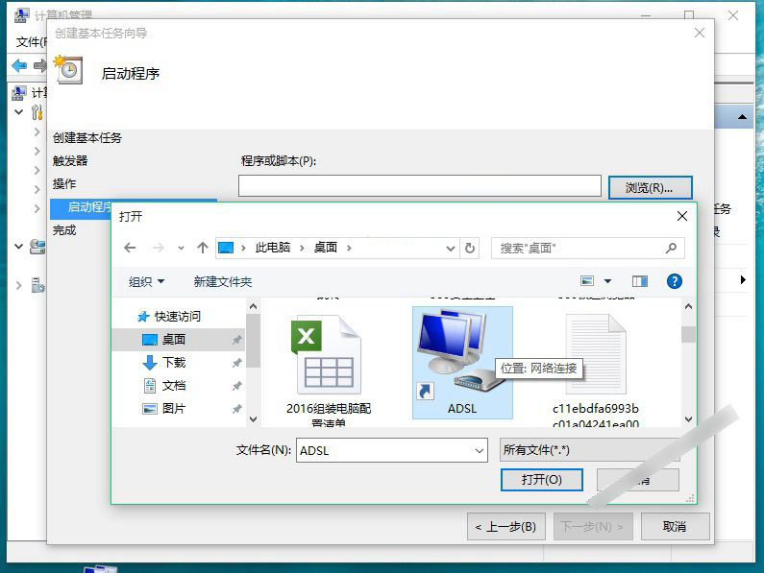
Task: Click the search magnifier icon
Action: click(x=671, y=249)
